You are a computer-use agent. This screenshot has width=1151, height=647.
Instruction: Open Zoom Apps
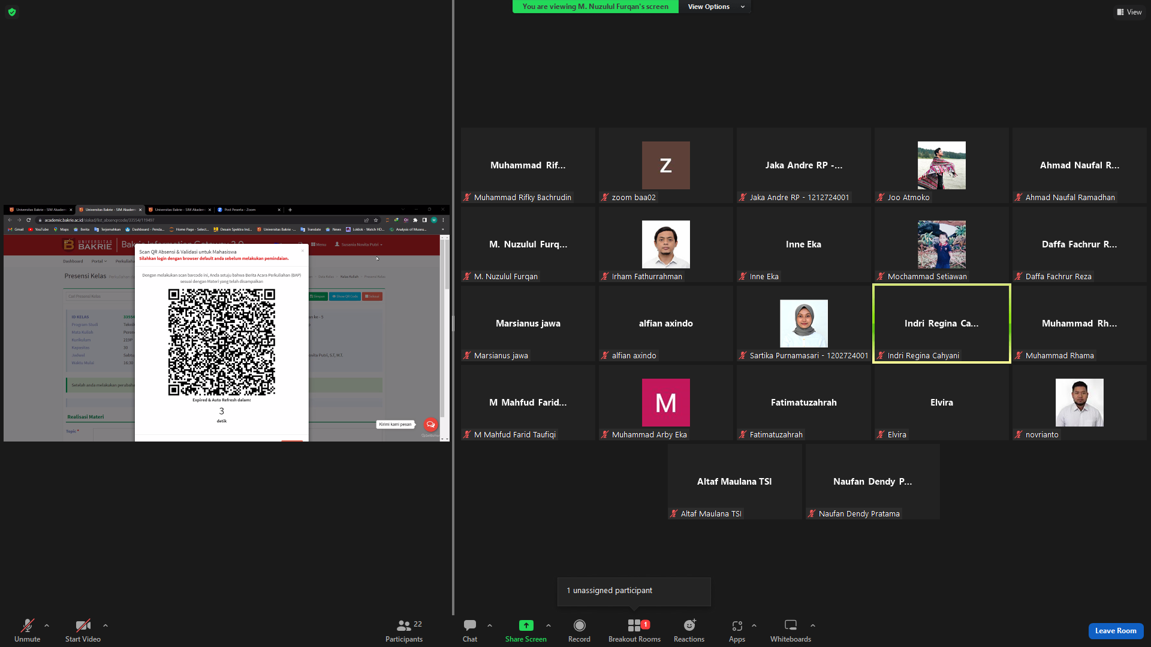(x=737, y=630)
